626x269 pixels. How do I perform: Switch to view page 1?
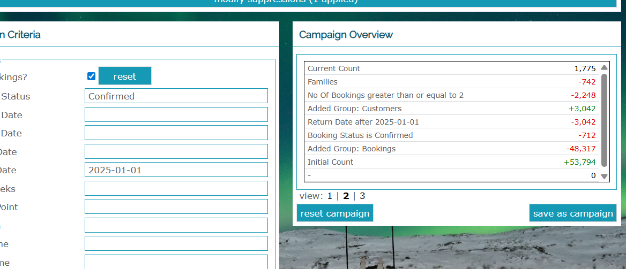pos(330,196)
